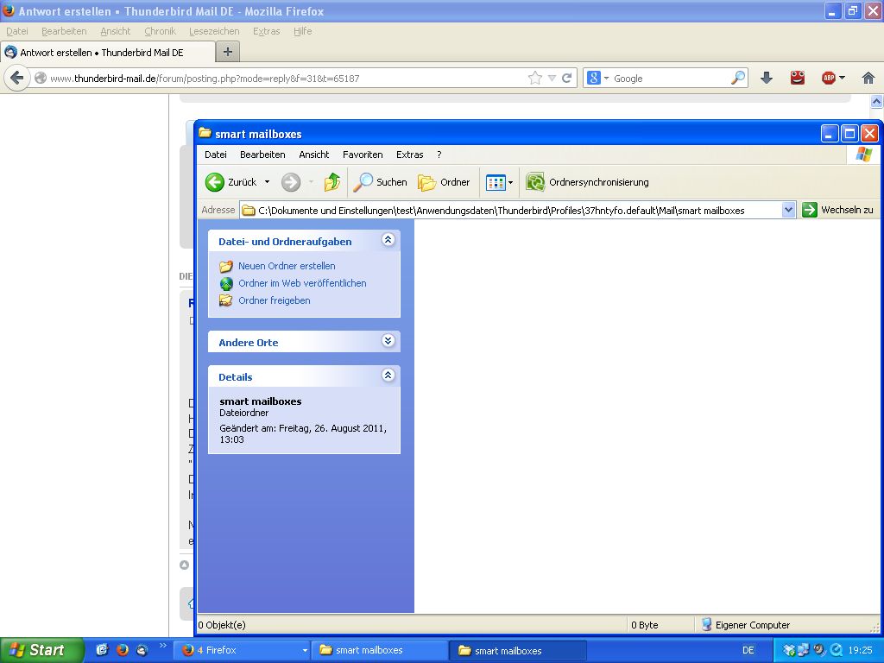Click the Firefox back arrow button

(17, 78)
